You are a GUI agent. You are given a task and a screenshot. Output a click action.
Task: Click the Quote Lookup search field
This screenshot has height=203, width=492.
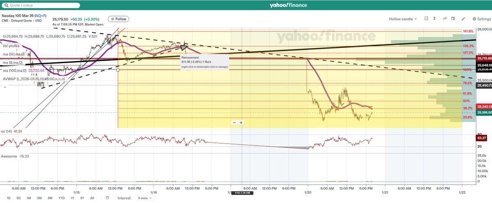pyautogui.click(x=41, y=5)
